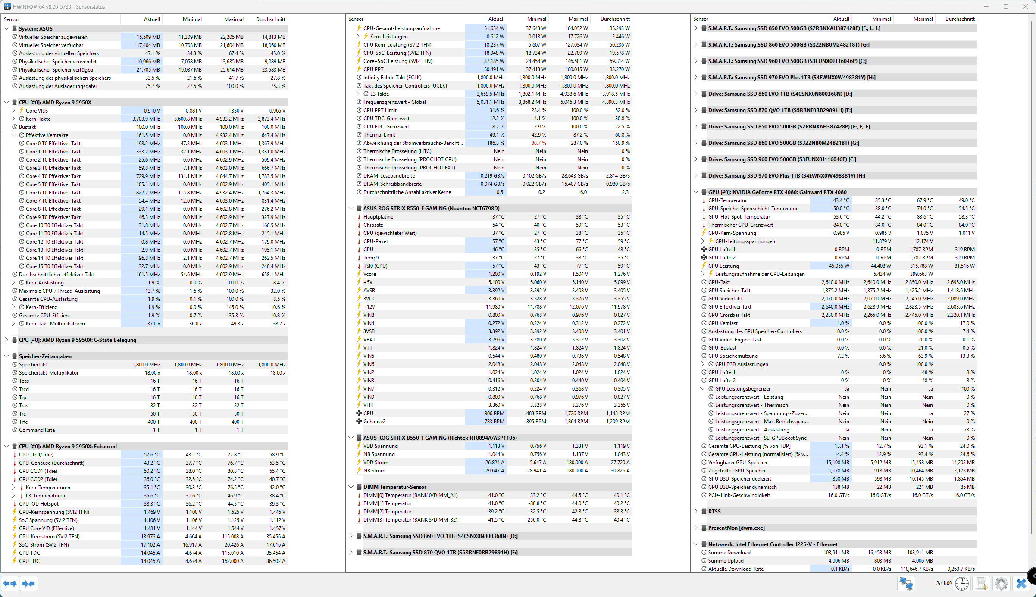Collapse the CPU [#0]: AMD Ryzen 9 5950X group
This screenshot has height=597, width=1036.
(6, 102)
